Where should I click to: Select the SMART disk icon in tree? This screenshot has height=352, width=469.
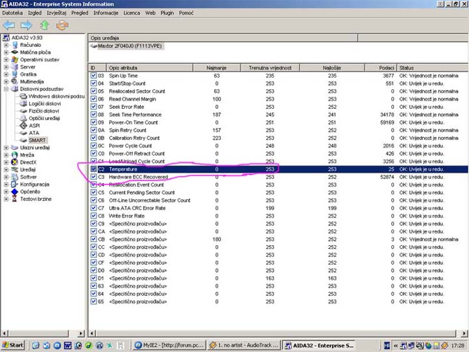click(x=23, y=140)
